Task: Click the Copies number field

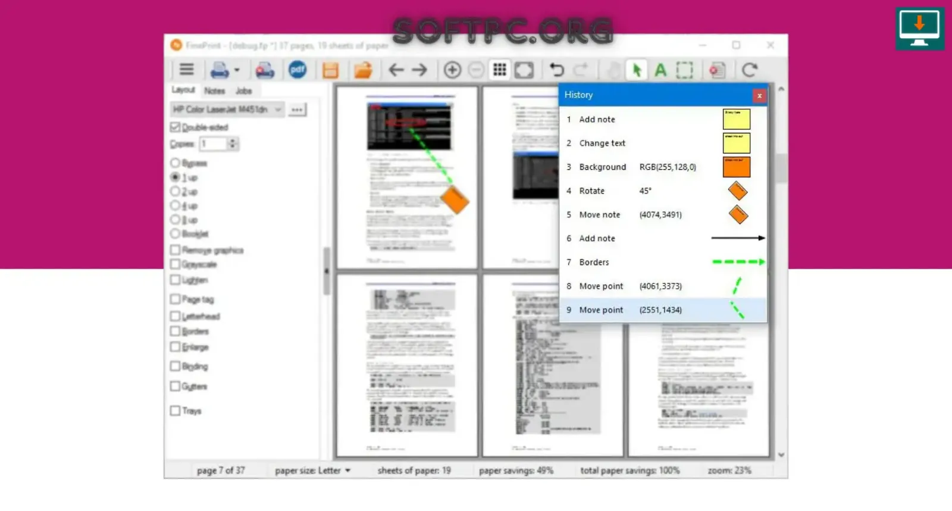Action: pyautogui.click(x=213, y=144)
